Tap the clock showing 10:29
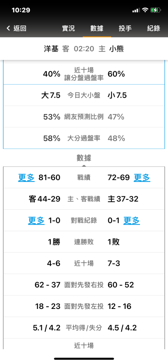Viewport: 168px width, 363px height. point(21,10)
